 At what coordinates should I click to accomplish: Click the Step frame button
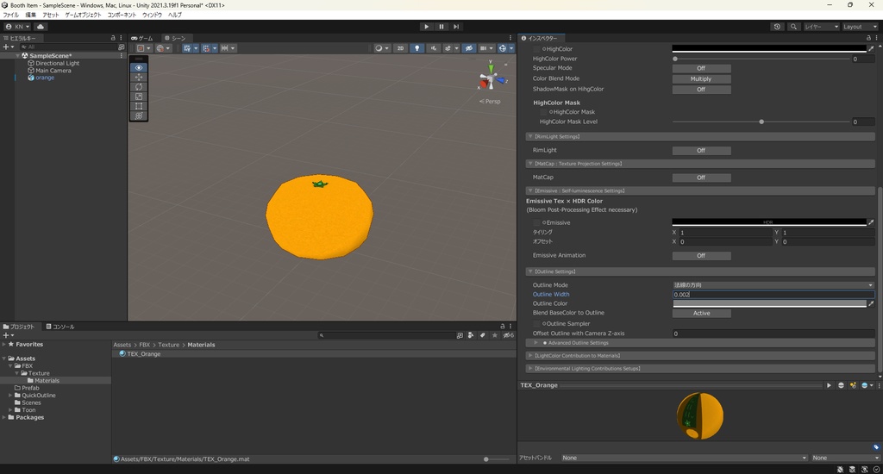click(x=456, y=27)
